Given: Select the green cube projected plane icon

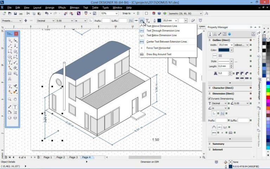Looking at the screenshot, I should pyautogui.click(x=165, y=13).
